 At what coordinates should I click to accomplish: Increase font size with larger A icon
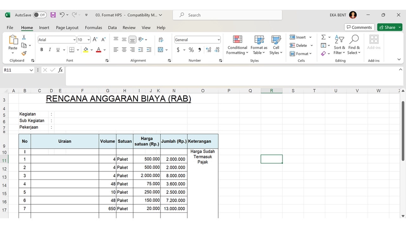click(x=95, y=40)
